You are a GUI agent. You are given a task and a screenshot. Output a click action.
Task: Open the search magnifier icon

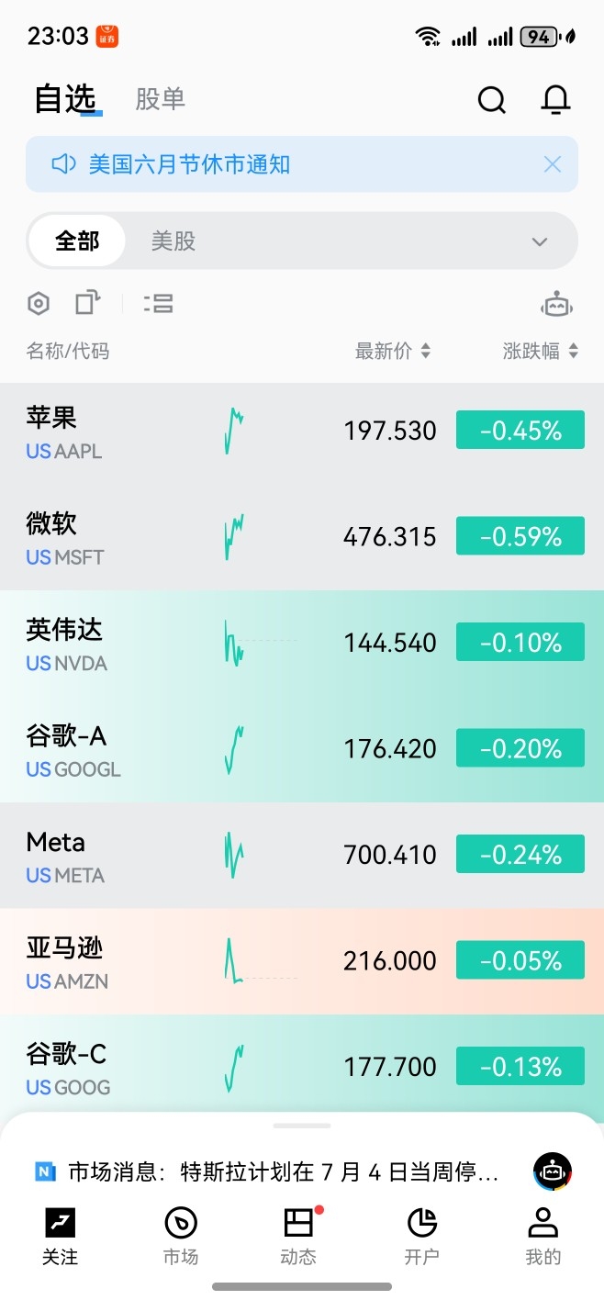[x=492, y=99]
